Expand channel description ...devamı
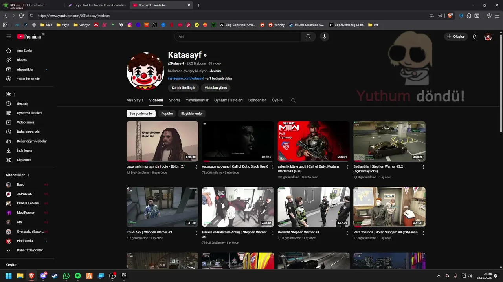The height and width of the screenshot is (282, 503). point(214,71)
